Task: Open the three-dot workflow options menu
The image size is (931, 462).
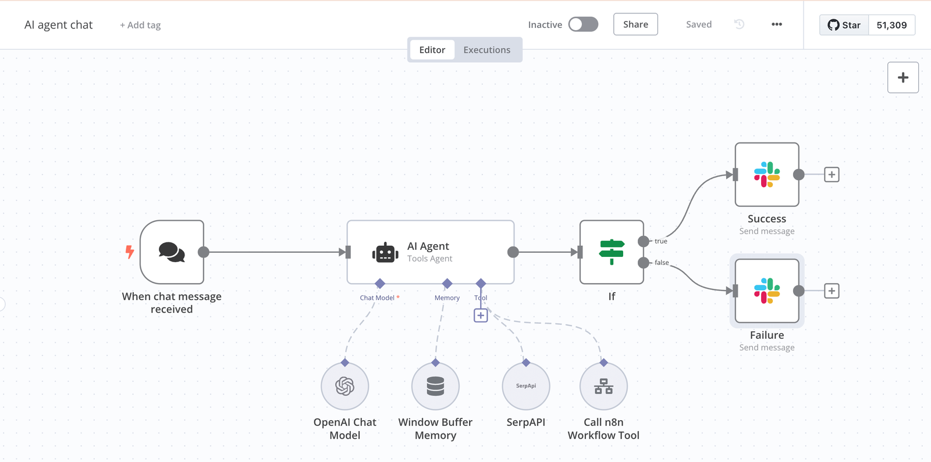Action: 777,24
